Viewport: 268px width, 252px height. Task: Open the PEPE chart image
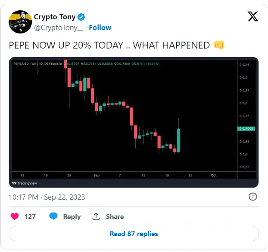(134, 122)
